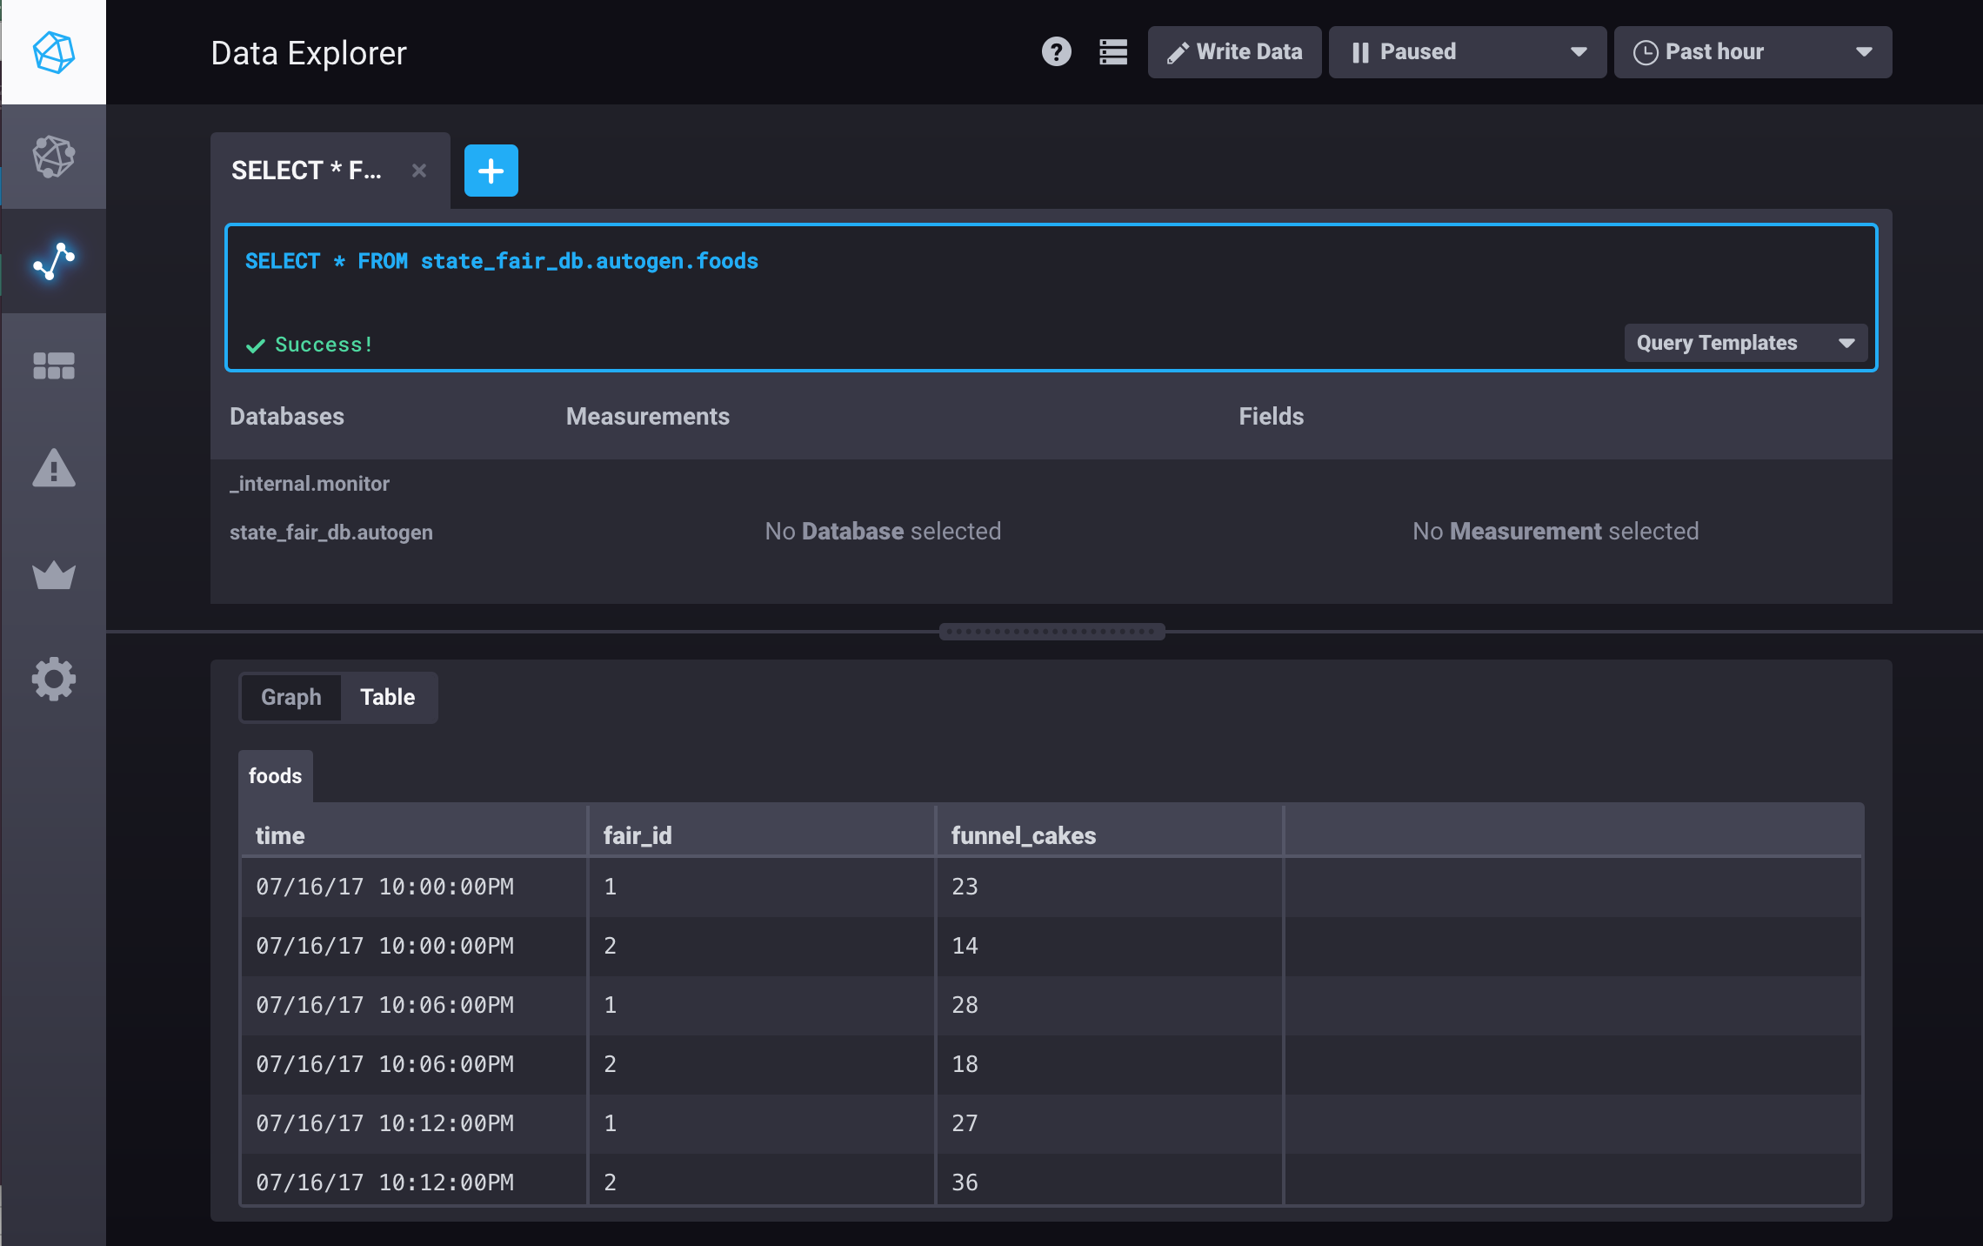Viewport: 1983px width, 1246px height.
Task: Open the Paused auto-refresh dropdown
Action: pyautogui.click(x=1467, y=52)
